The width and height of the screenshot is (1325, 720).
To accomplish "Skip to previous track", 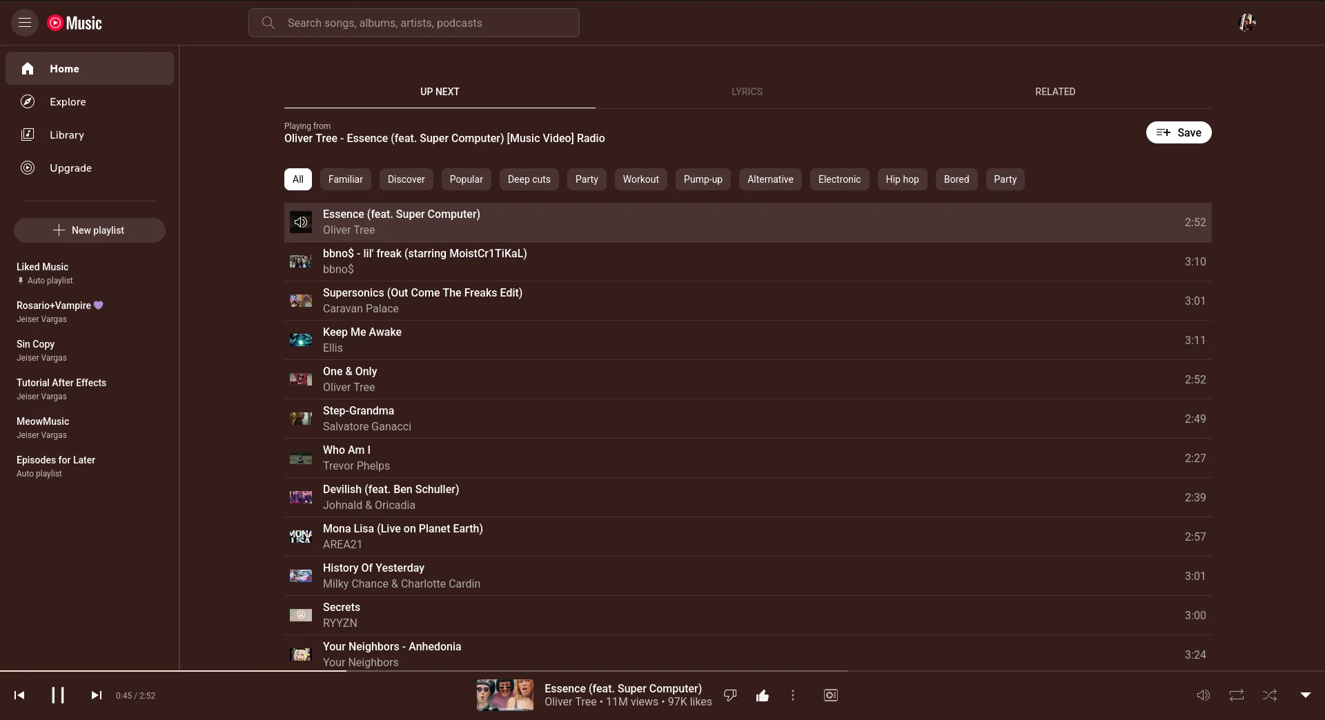I will pos(19,695).
